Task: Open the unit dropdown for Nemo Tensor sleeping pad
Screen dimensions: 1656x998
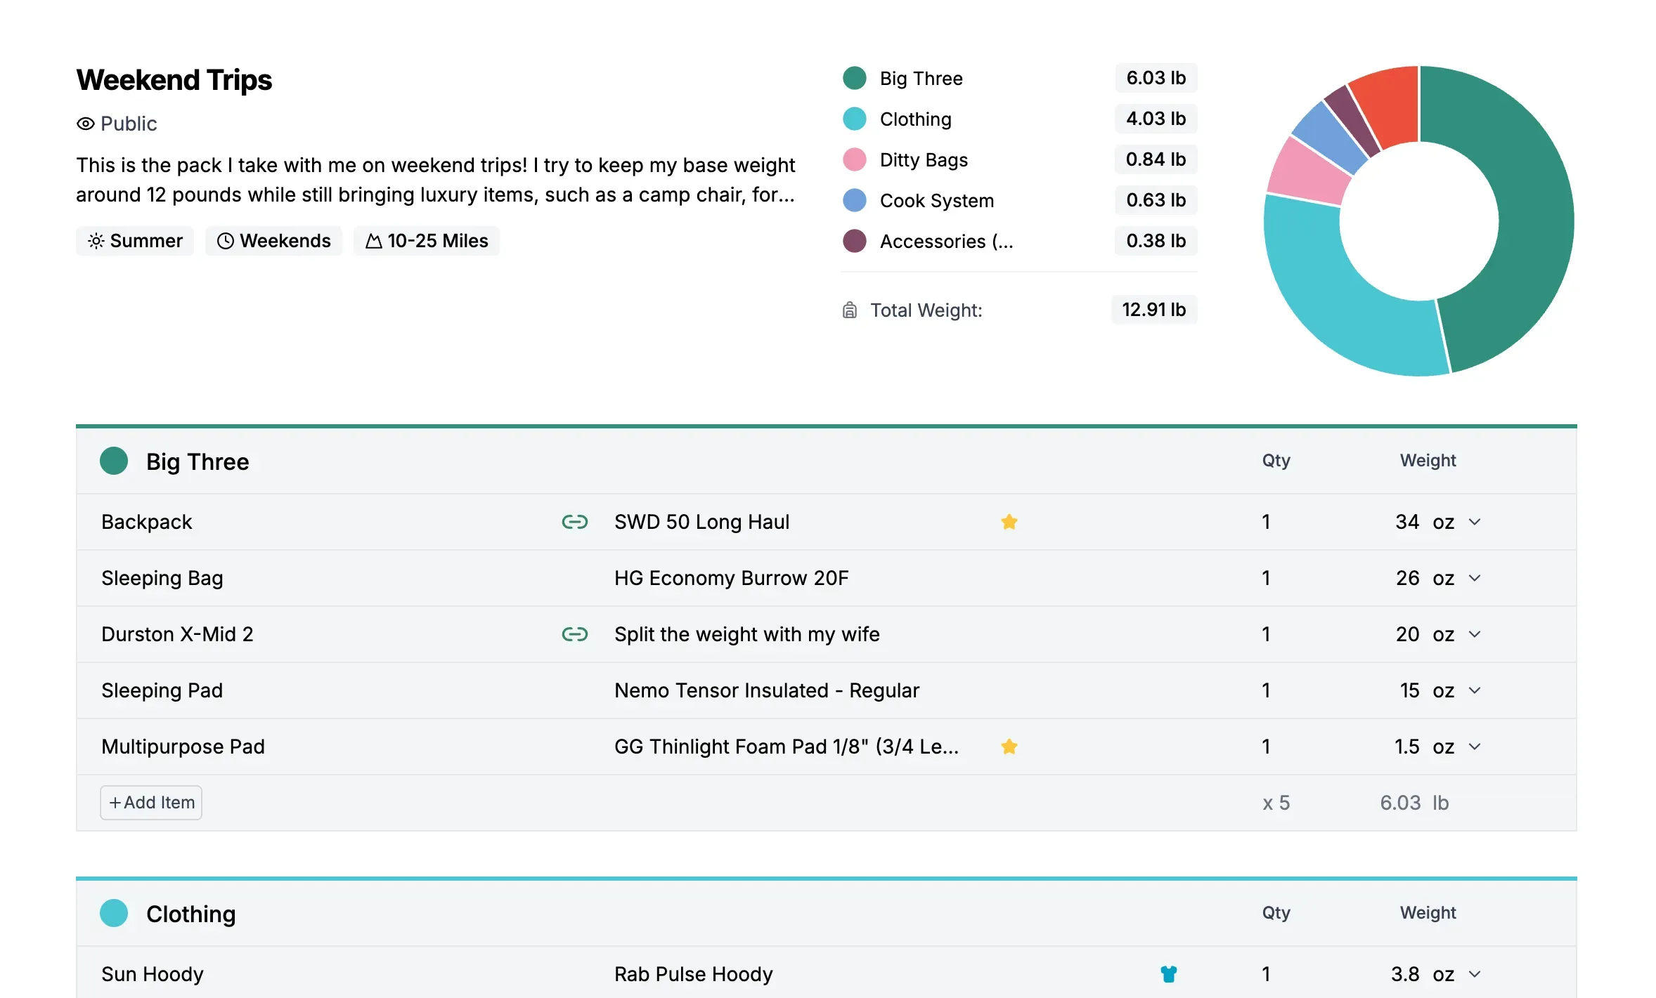Action: 1475,690
